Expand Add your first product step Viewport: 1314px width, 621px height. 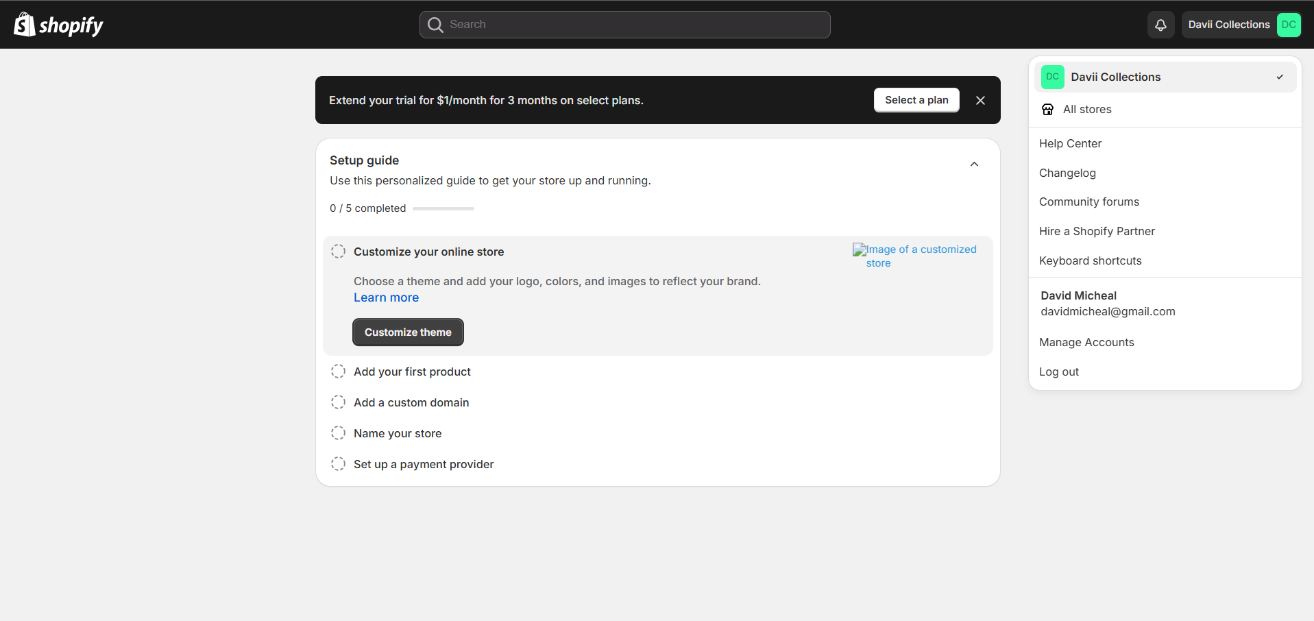pos(412,372)
